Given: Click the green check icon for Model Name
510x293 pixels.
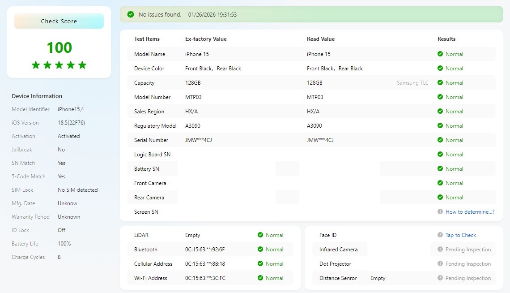Looking at the screenshot, I should [440, 54].
